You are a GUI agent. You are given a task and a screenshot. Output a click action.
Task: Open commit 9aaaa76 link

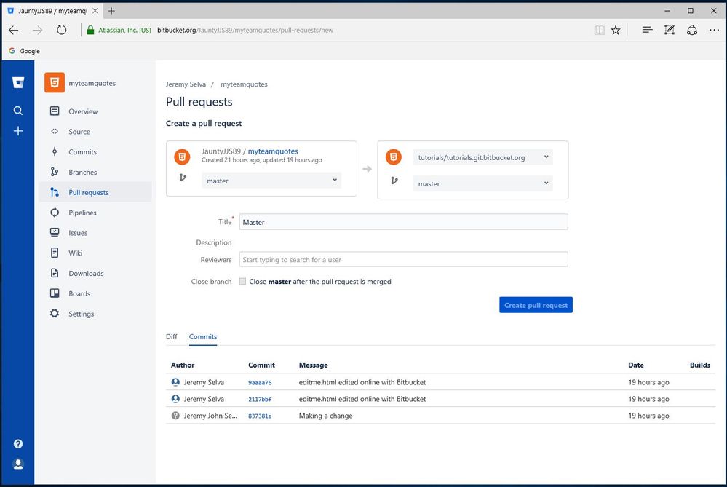pyautogui.click(x=260, y=383)
